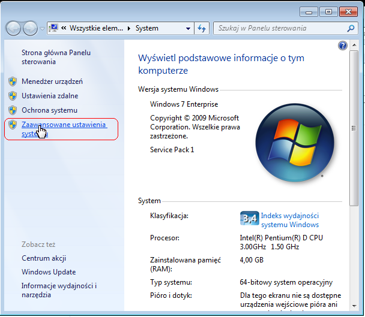
Task: Click the 4,00 GB memory value
Action: point(252,260)
